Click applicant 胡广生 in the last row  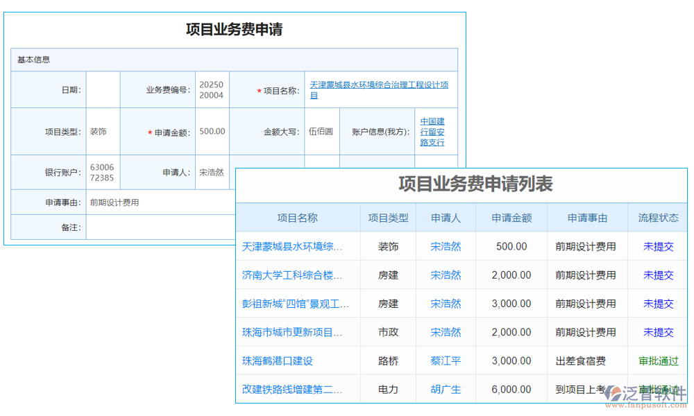point(446,389)
